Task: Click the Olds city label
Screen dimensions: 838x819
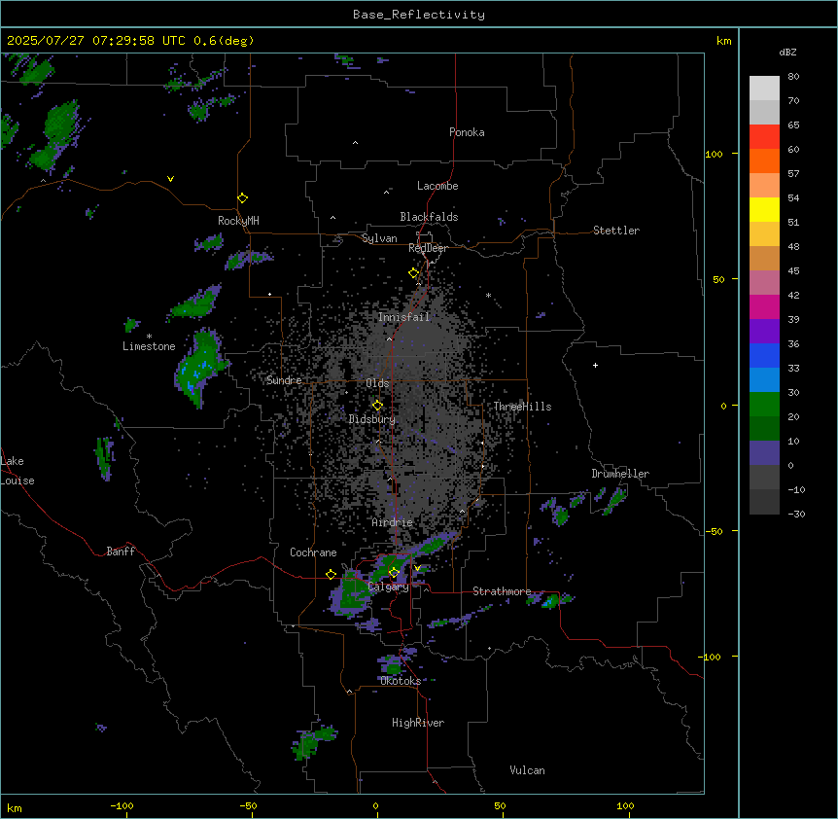Action: (x=377, y=383)
